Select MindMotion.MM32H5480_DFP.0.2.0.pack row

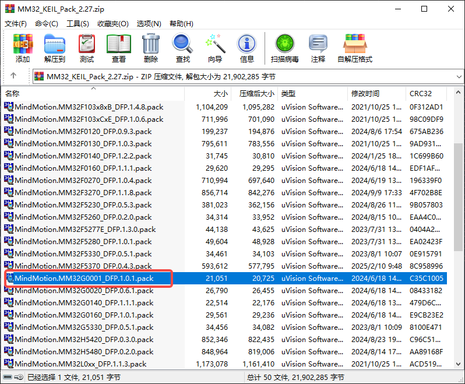(x=84, y=351)
